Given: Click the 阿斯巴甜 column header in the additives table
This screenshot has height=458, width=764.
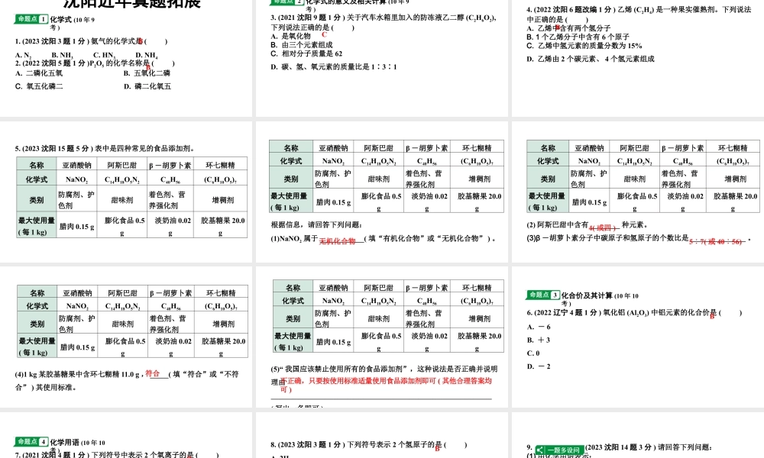Looking at the screenshot, I should pyautogui.click(x=121, y=164).
